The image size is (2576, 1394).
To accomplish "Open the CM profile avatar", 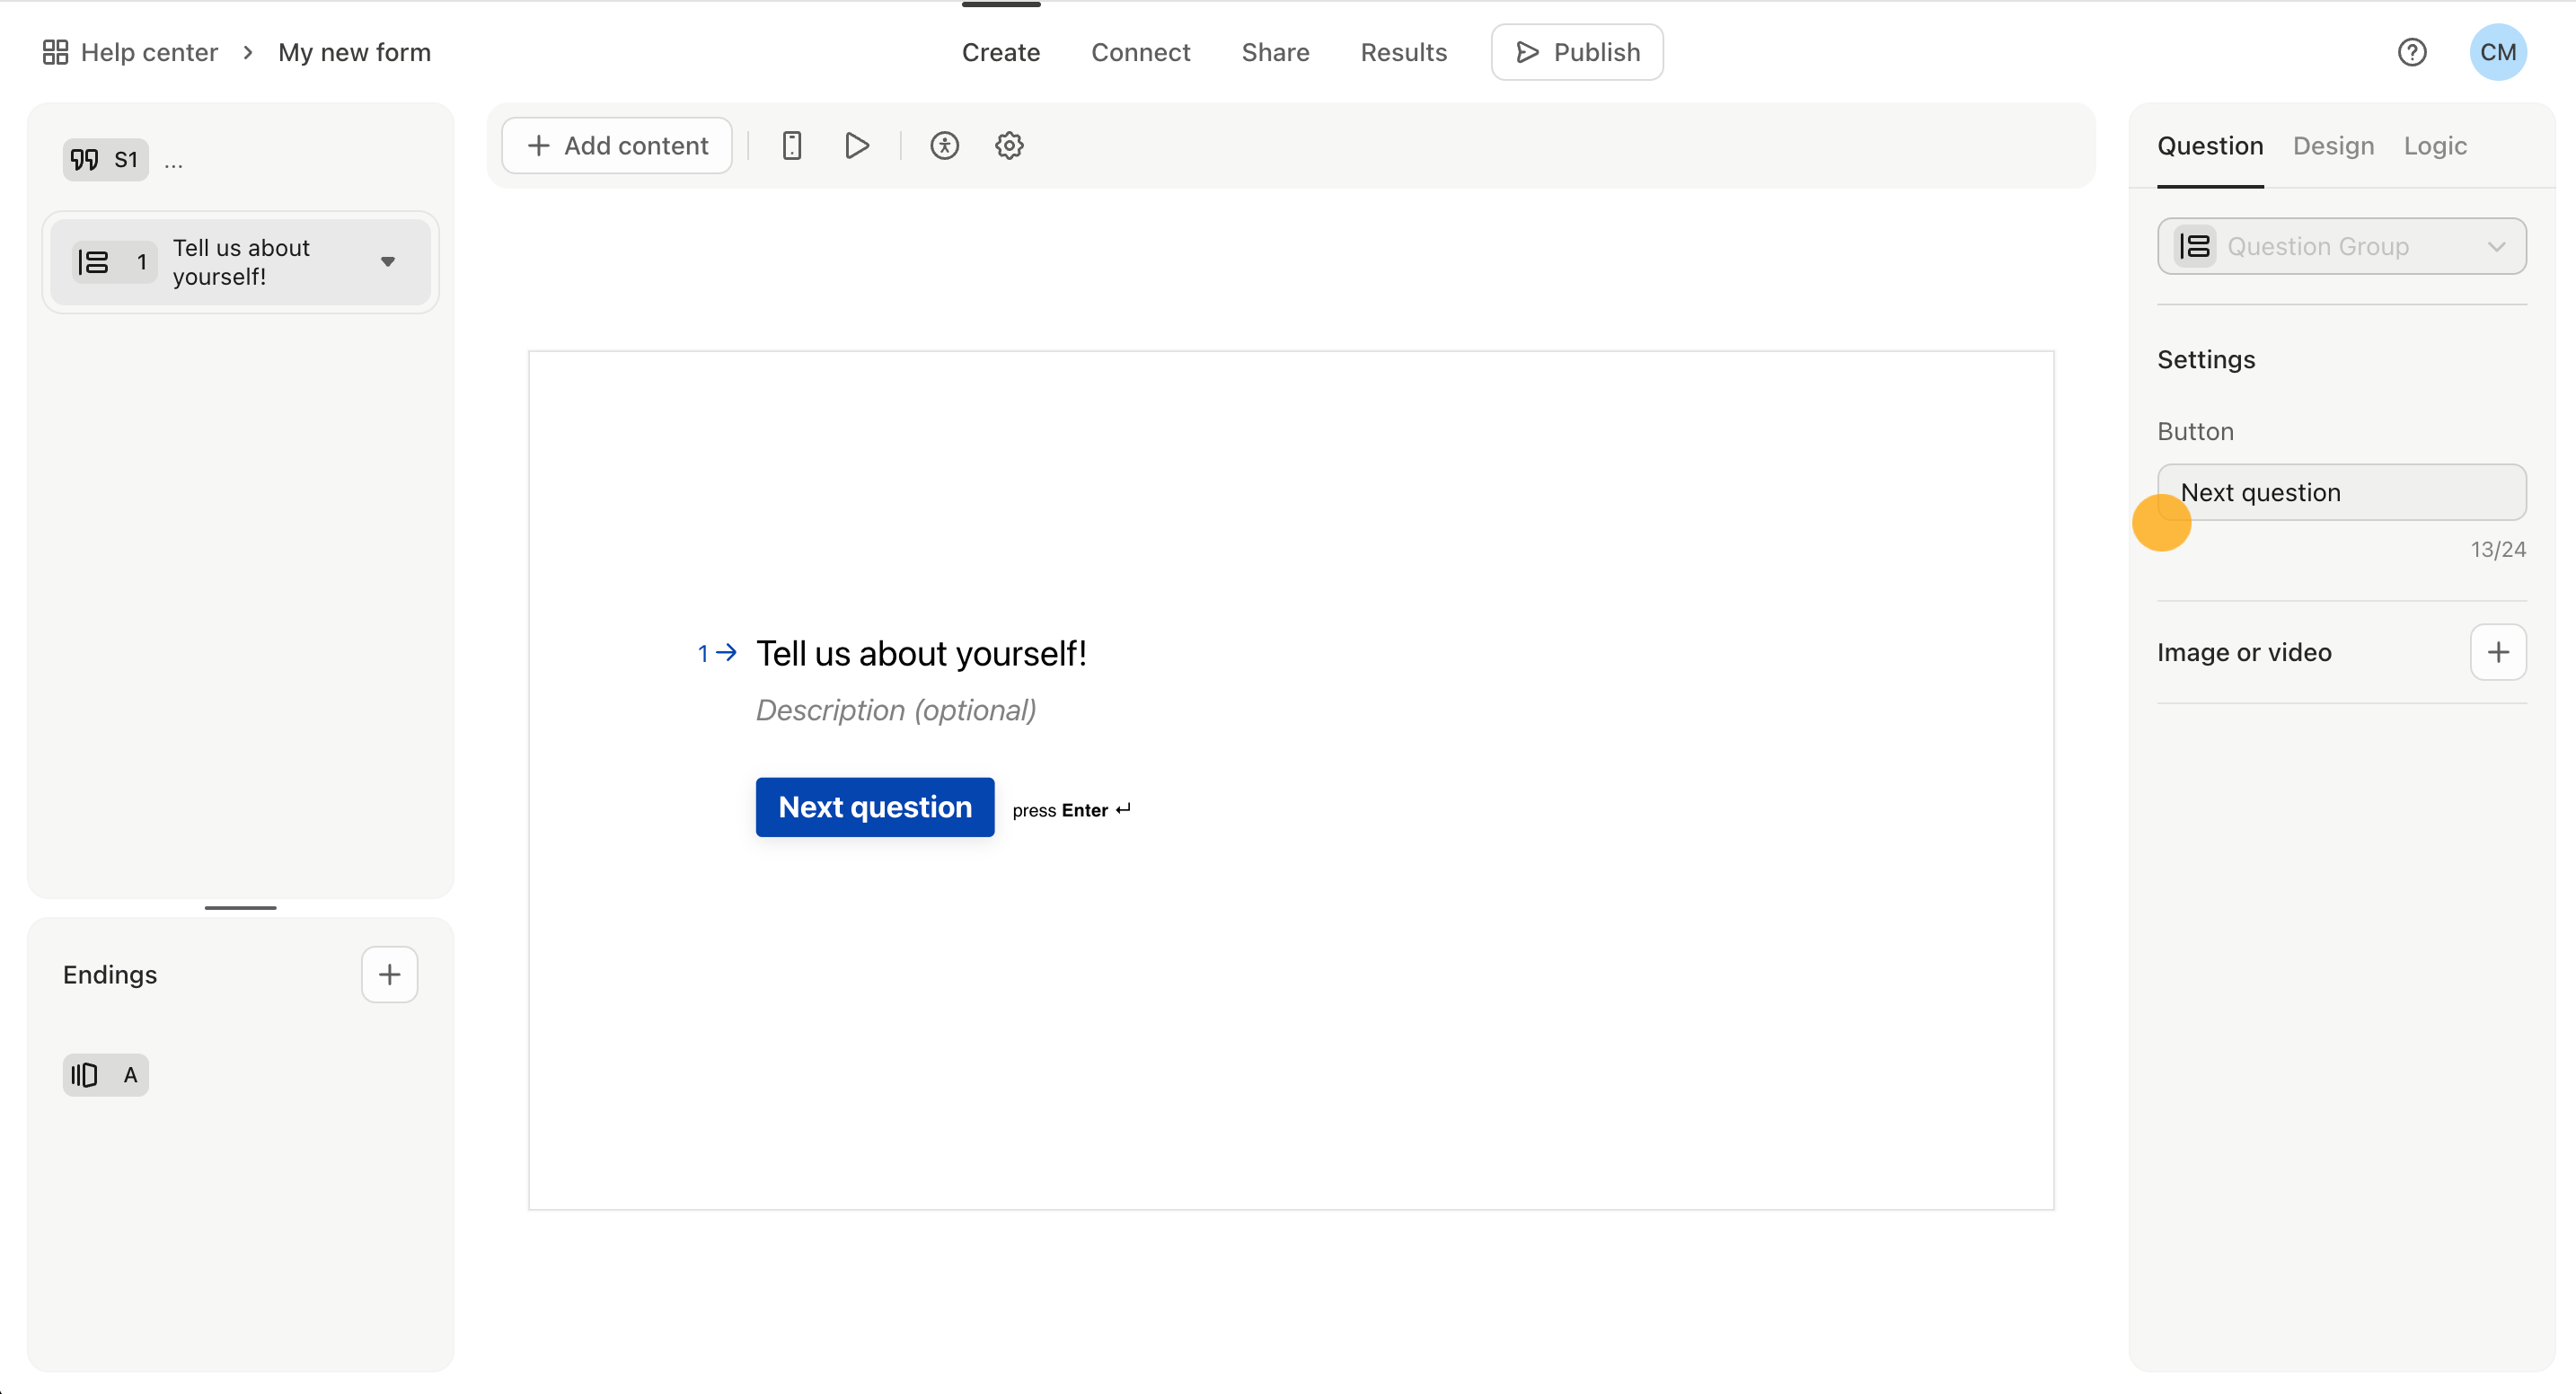I will coord(2498,52).
